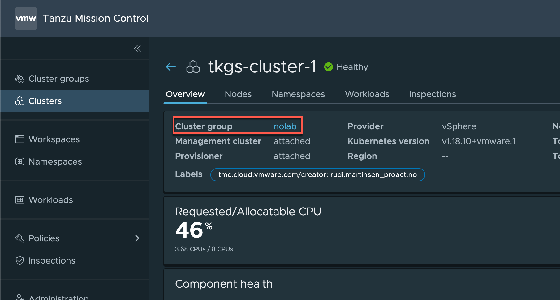The image size is (560, 300).
Task: Click the tkgs-cluster-1 heading
Action: (x=262, y=66)
